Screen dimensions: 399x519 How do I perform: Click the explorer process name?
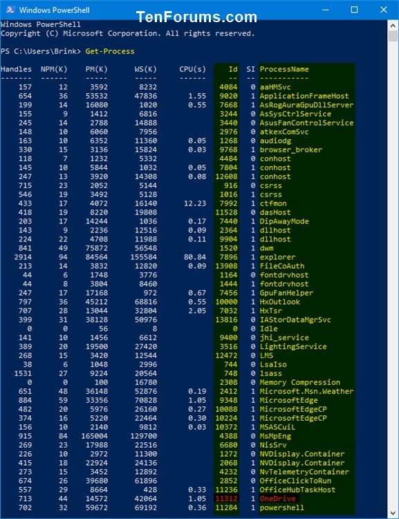(277, 257)
